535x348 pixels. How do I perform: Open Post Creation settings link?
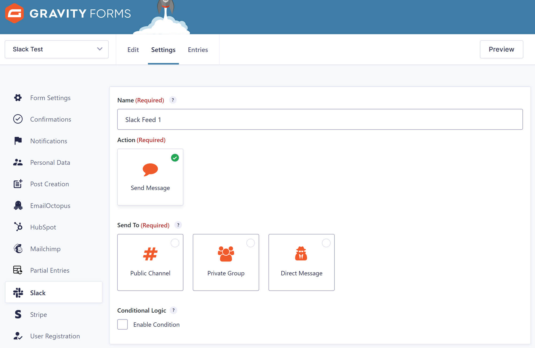tap(49, 184)
